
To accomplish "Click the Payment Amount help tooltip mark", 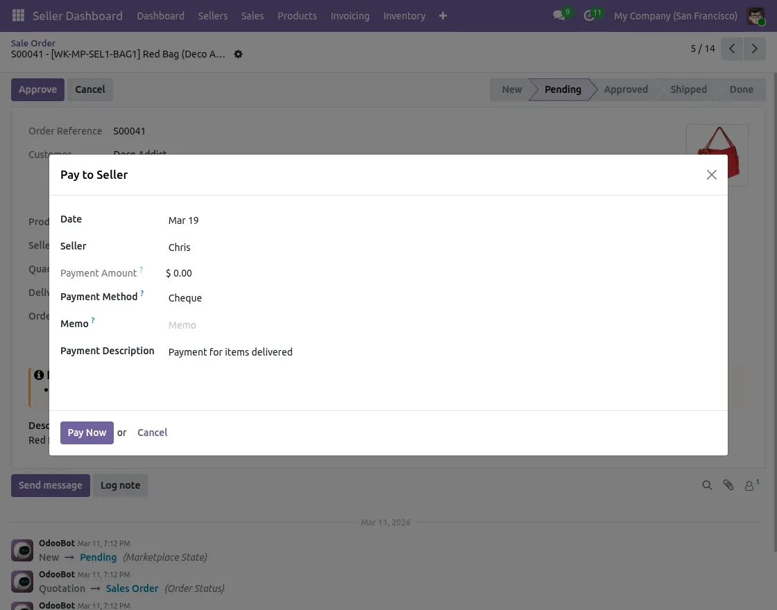I will click(142, 270).
